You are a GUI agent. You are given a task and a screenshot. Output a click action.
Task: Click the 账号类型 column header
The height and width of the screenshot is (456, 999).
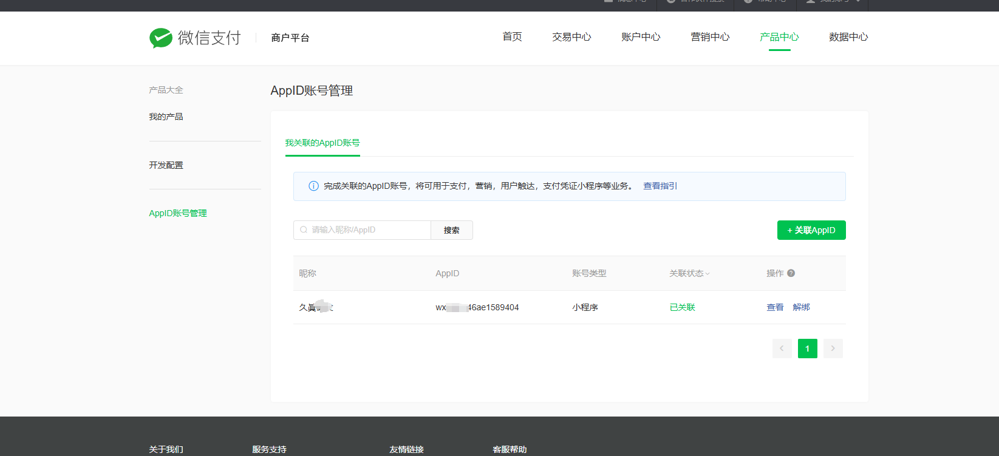pos(589,273)
